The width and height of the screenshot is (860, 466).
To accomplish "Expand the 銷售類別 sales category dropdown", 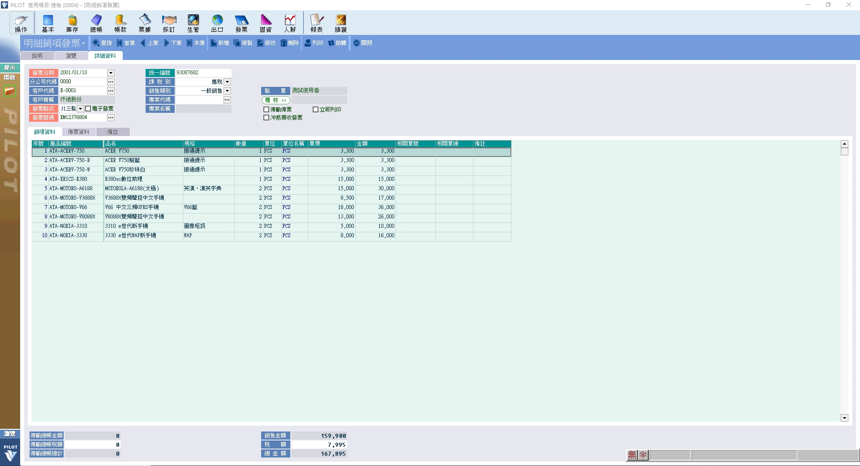I will tap(227, 91).
